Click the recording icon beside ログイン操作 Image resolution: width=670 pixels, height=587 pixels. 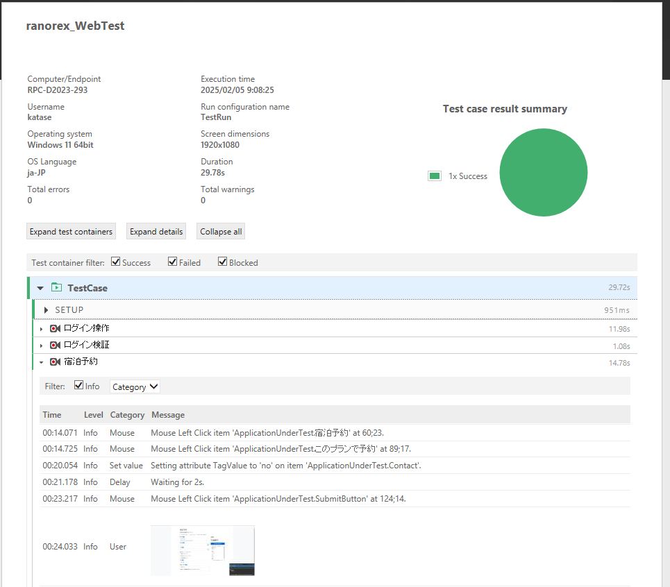(x=56, y=327)
